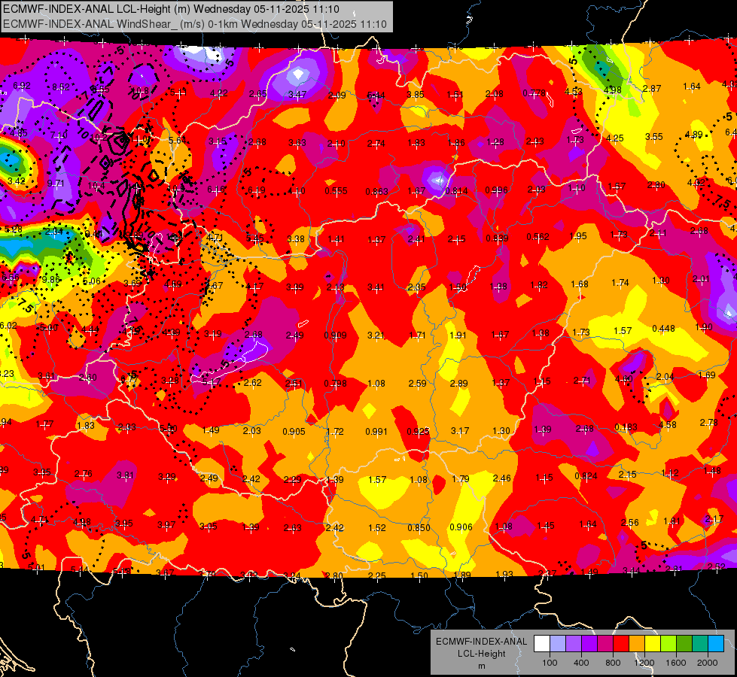This screenshot has width=737, height=677.
Task: Click the red legend swatch
Action: 621,644
